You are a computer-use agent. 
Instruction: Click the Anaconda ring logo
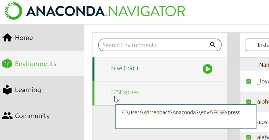coord(14,11)
